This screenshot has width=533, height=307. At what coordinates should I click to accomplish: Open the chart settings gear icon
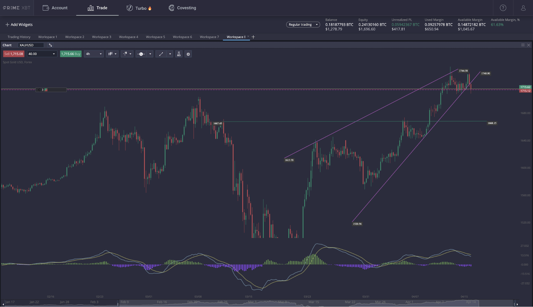point(188,54)
